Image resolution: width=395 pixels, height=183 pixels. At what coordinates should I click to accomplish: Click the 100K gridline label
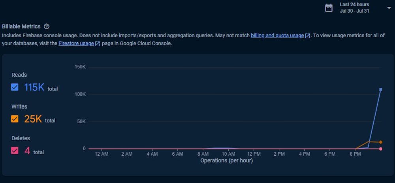click(x=80, y=94)
